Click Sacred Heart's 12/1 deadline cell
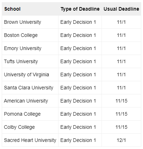 121,140
